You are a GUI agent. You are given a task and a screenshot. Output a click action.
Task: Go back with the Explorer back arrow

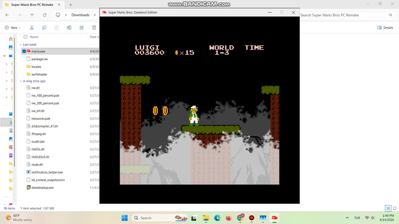click(x=7, y=15)
